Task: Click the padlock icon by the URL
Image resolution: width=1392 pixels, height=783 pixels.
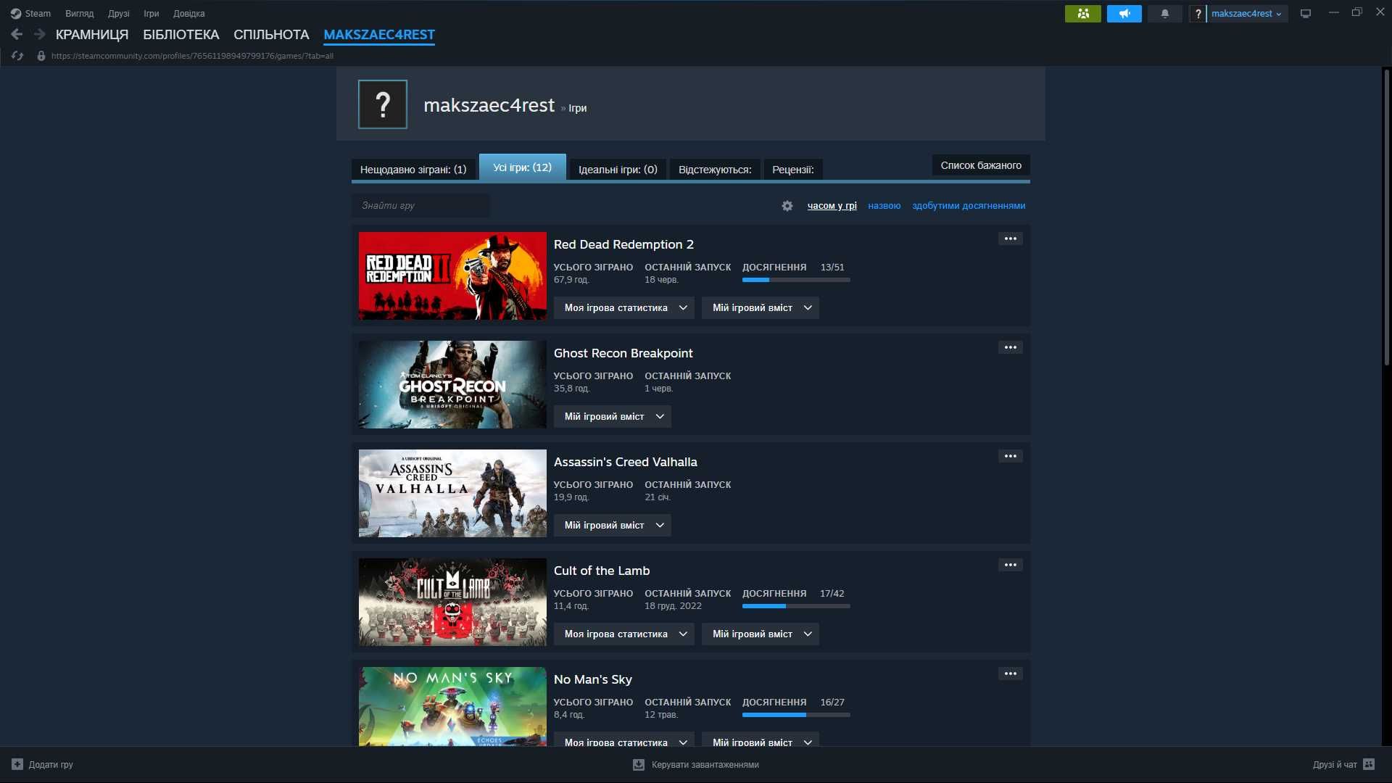Action: (41, 56)
